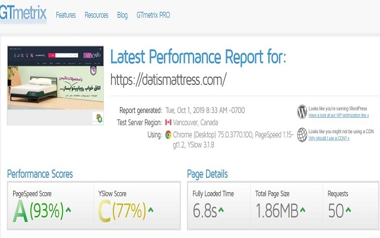Click the Canada flag icon
Viewport: 380px width, 238px height.
tap(168, 122)
